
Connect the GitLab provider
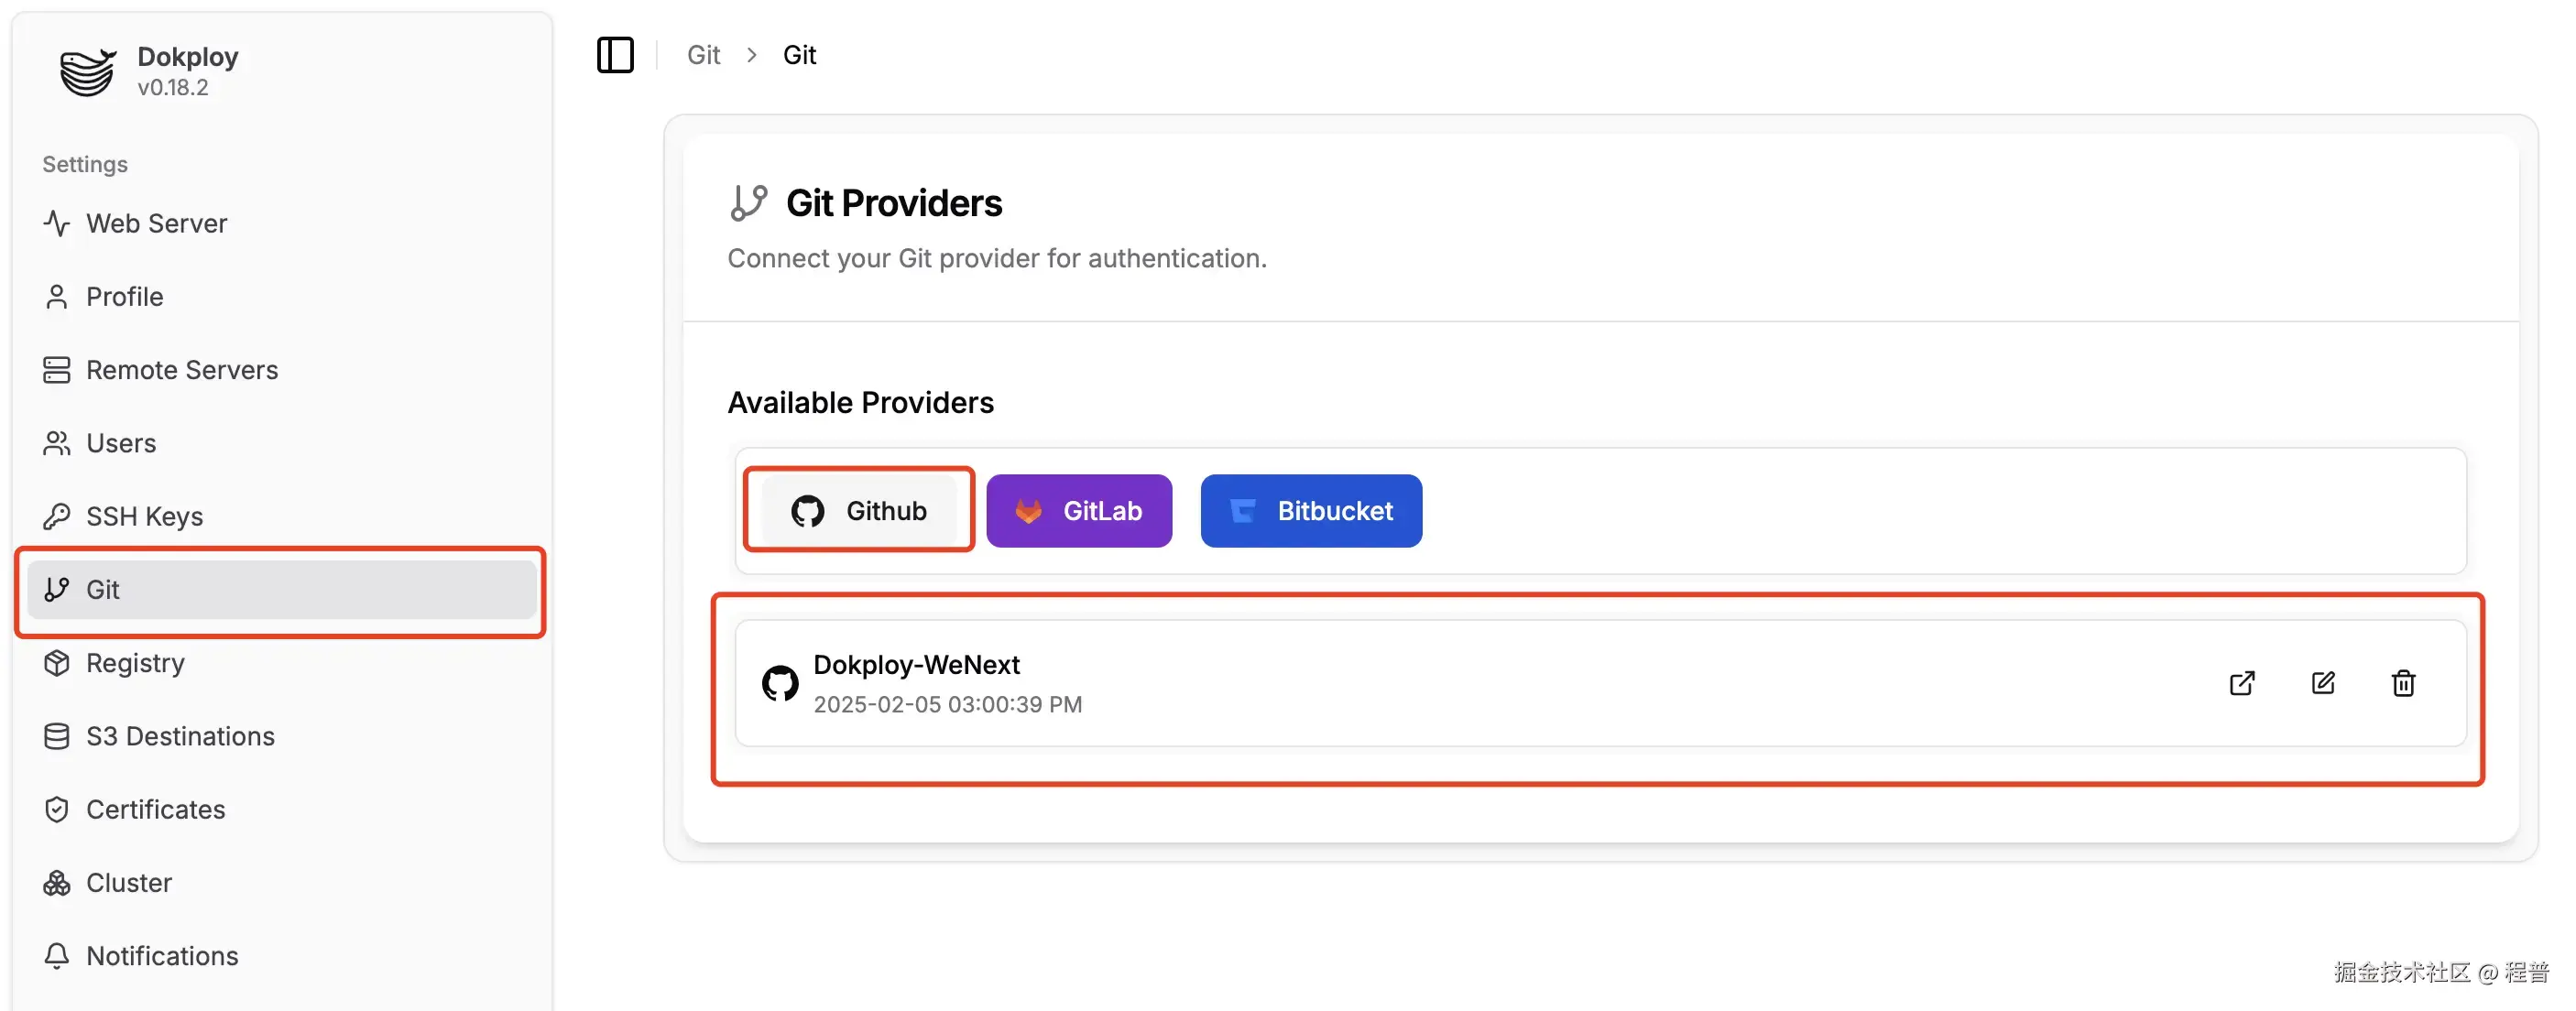click(1080, 511)
